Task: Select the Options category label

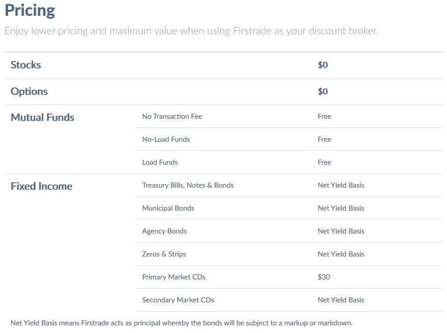Action: 29,91
